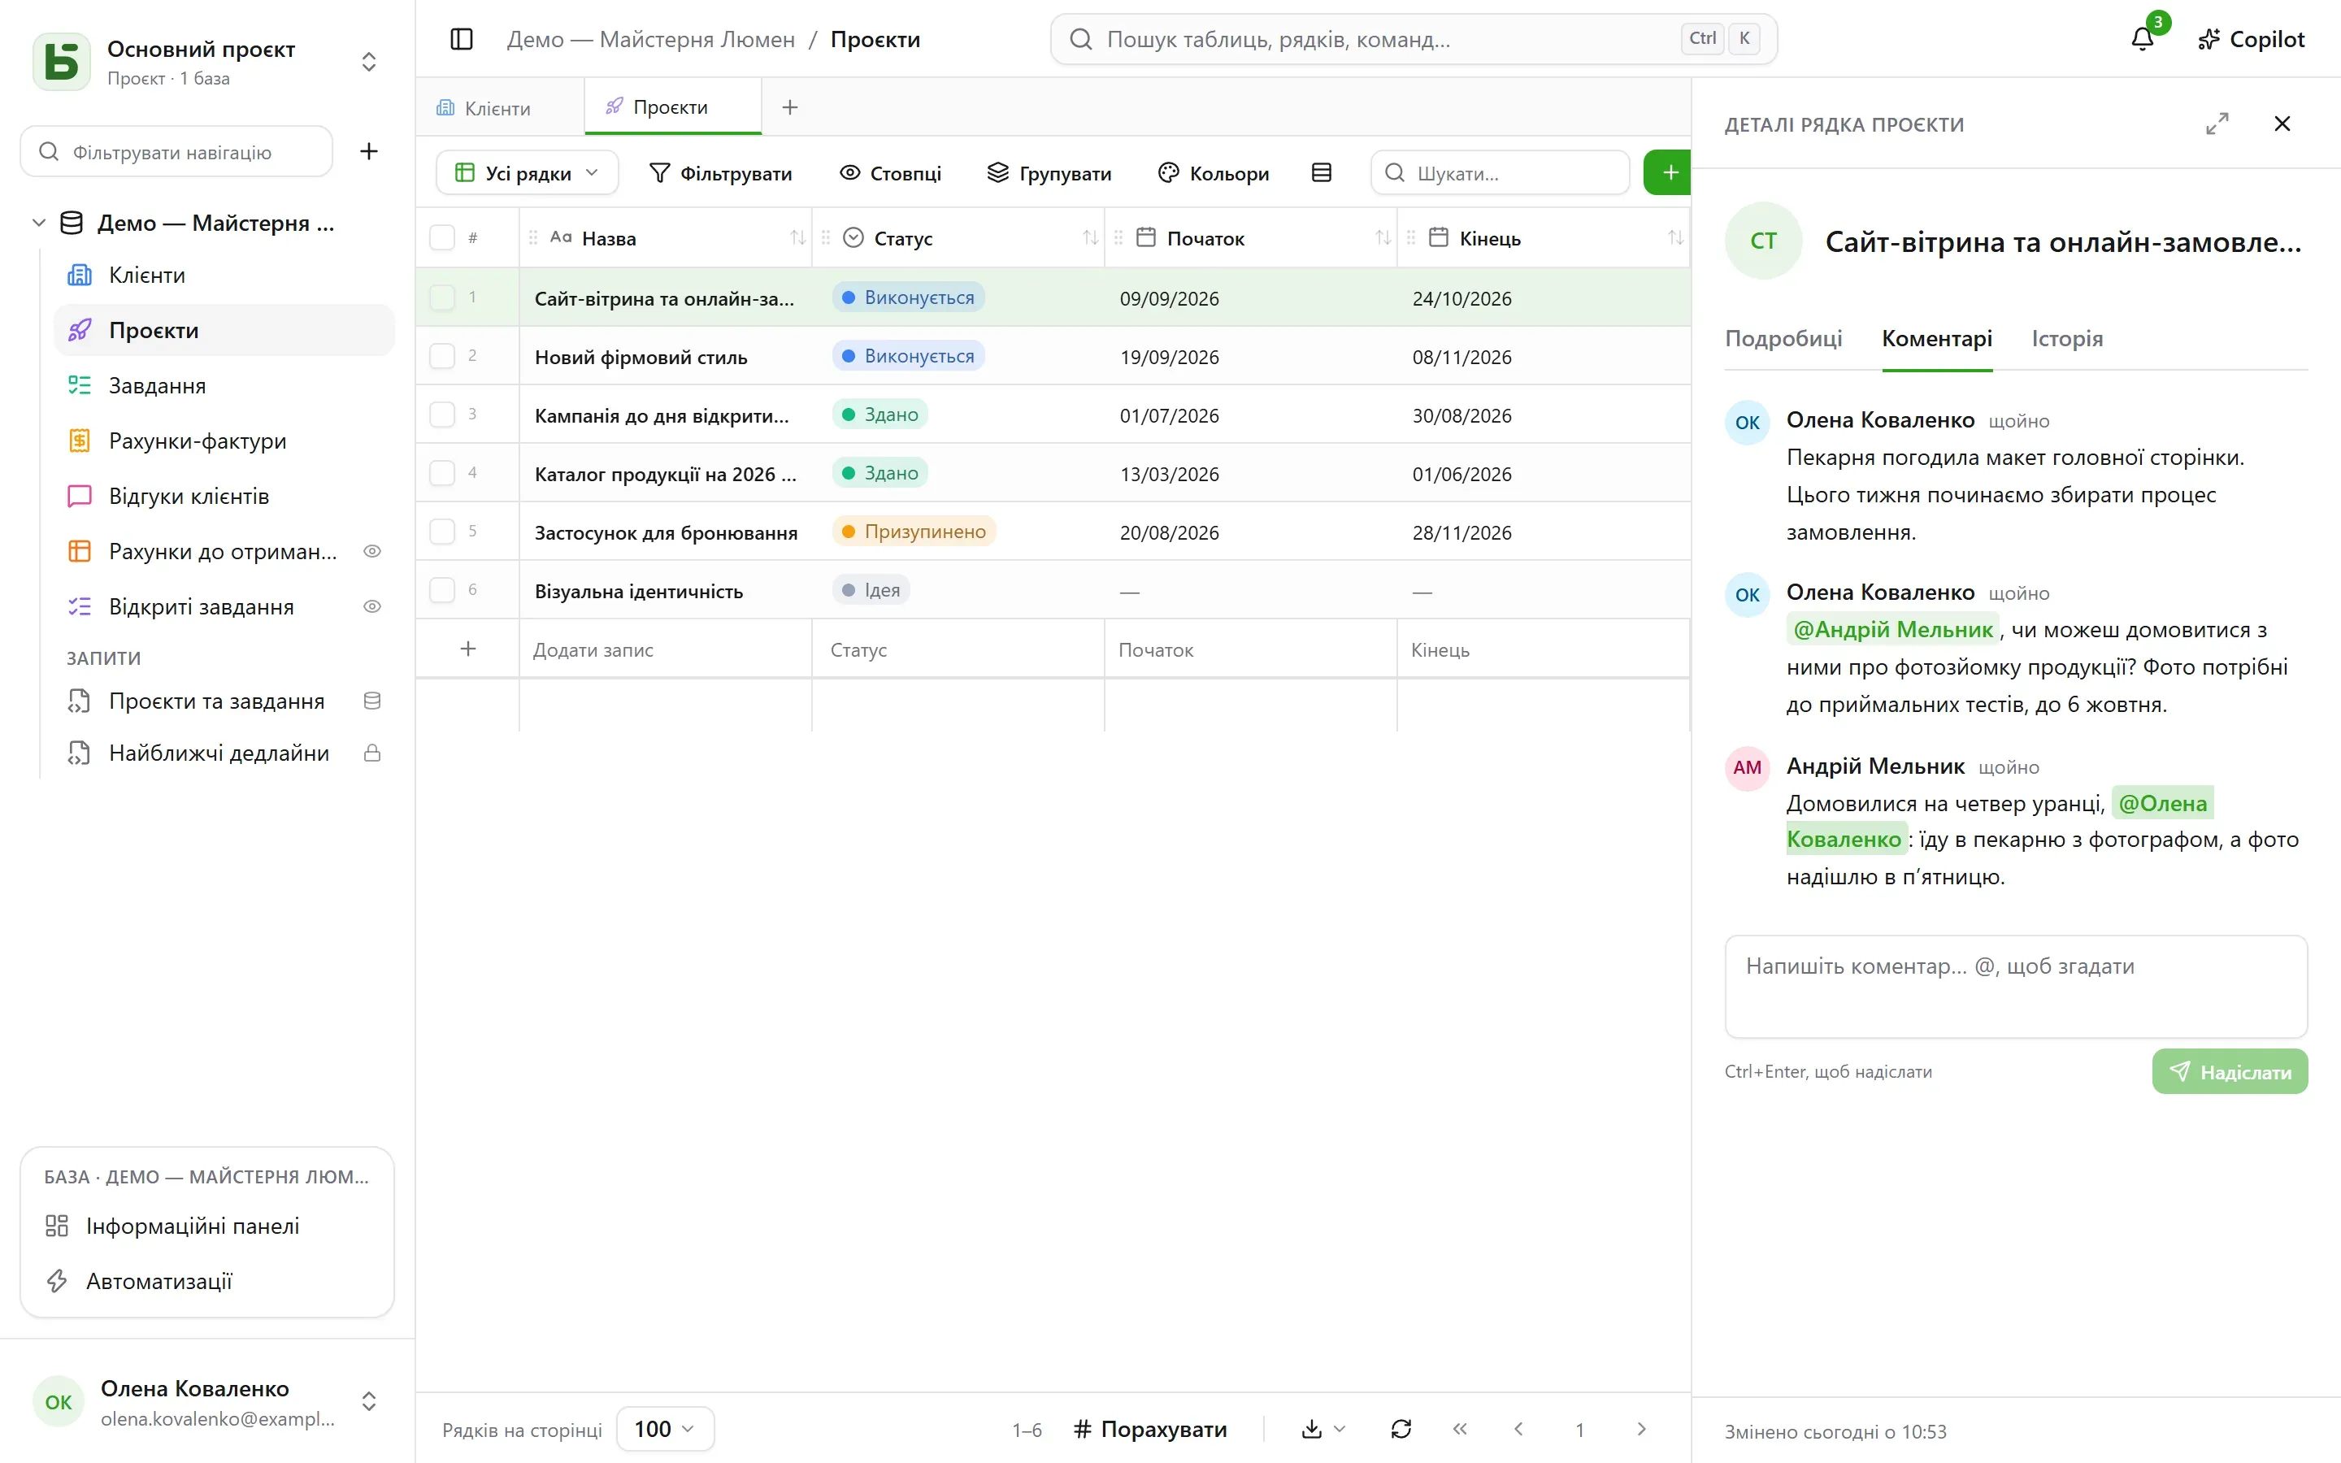
Task: Select the checkbox for row 2
Action: point(442,356)
